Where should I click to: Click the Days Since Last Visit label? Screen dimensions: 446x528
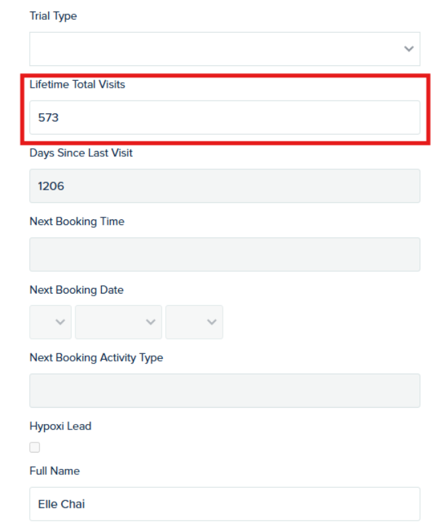pyautogui.click(x=81, y=153)
